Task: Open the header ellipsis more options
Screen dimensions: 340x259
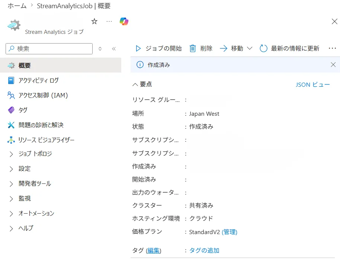Action: tap(109, 21)
